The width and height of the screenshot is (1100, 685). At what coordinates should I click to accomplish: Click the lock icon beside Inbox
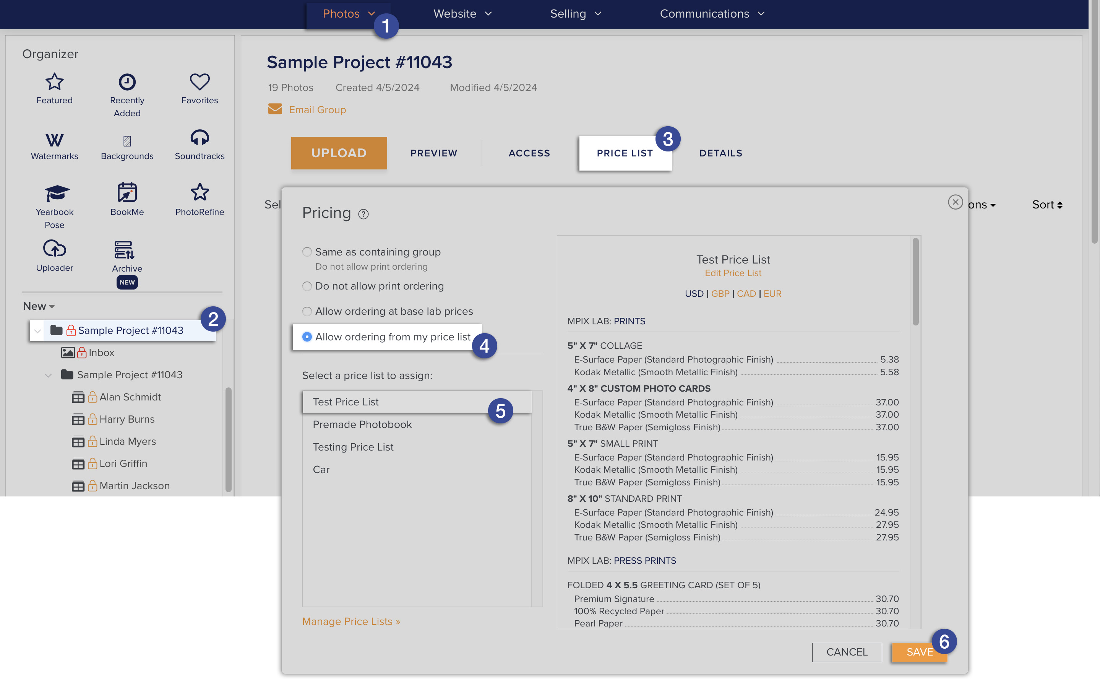point(82,353)
